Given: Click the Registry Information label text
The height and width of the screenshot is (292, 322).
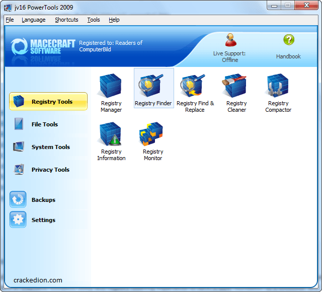Looking at the screenshot, I should [x=111, y=155].
